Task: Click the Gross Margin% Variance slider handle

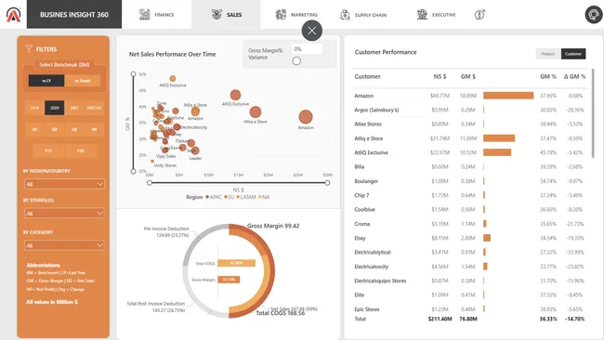Action: pyautogui.click(x=296, y=60)
